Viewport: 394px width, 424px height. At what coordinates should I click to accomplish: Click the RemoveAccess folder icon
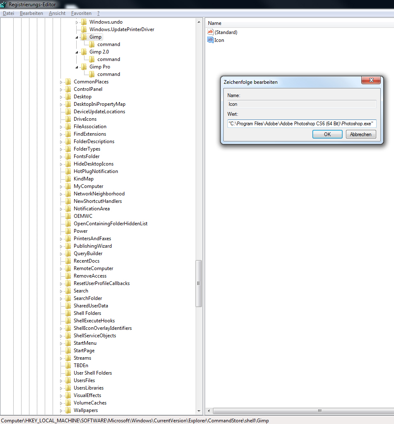click(68, 276)
